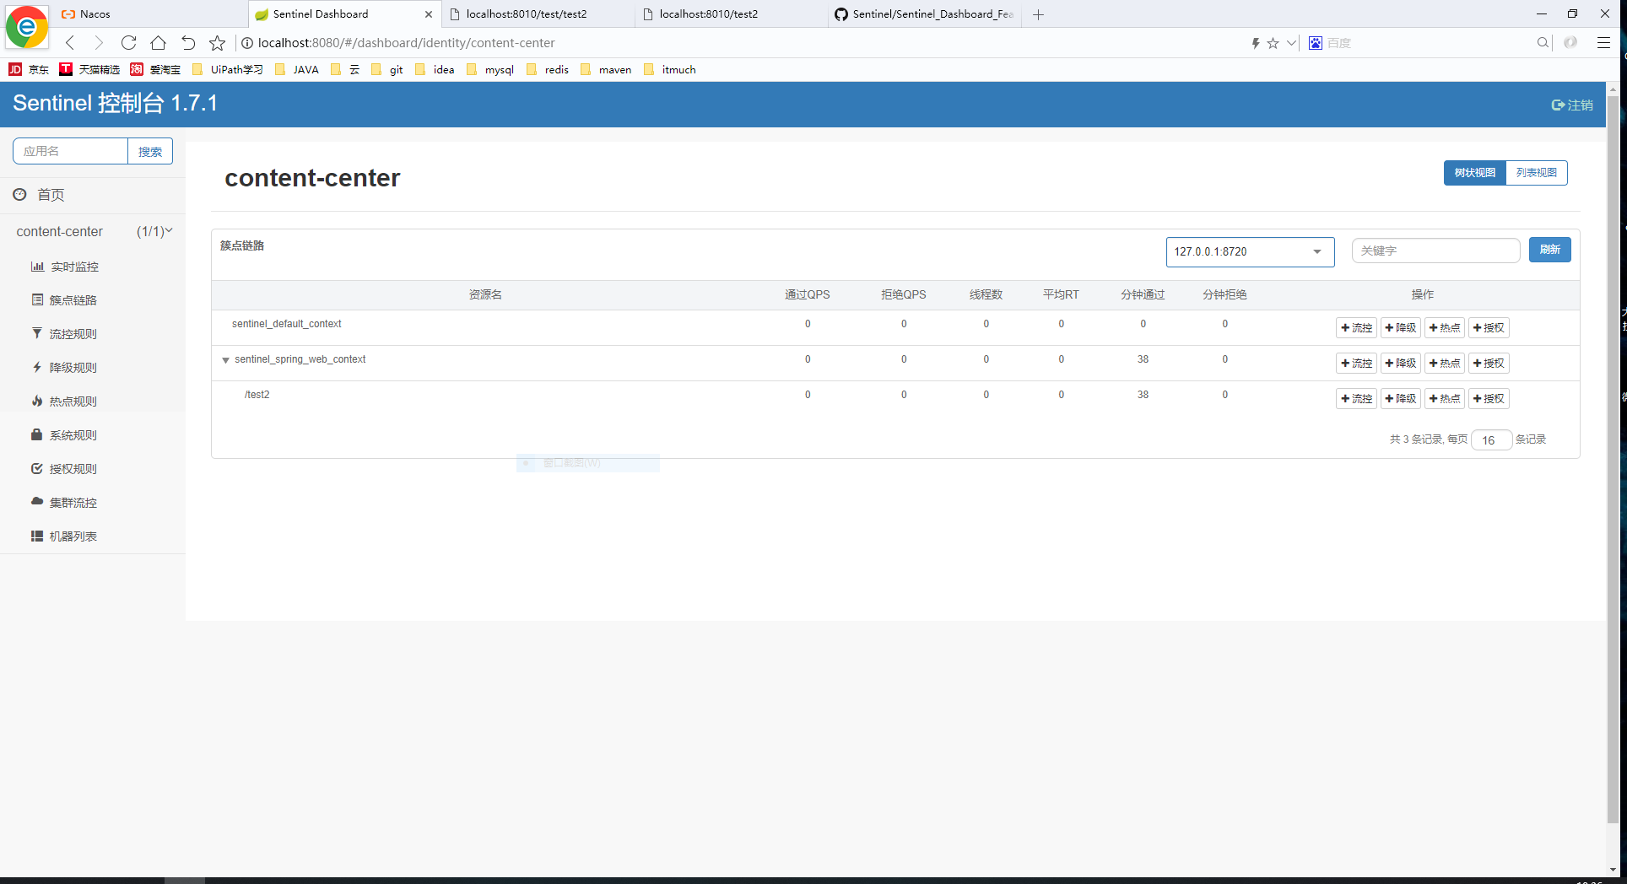Open the idea bookmark folder
This screenshot has width=1627, height=884.
click(x=435, y=69)
